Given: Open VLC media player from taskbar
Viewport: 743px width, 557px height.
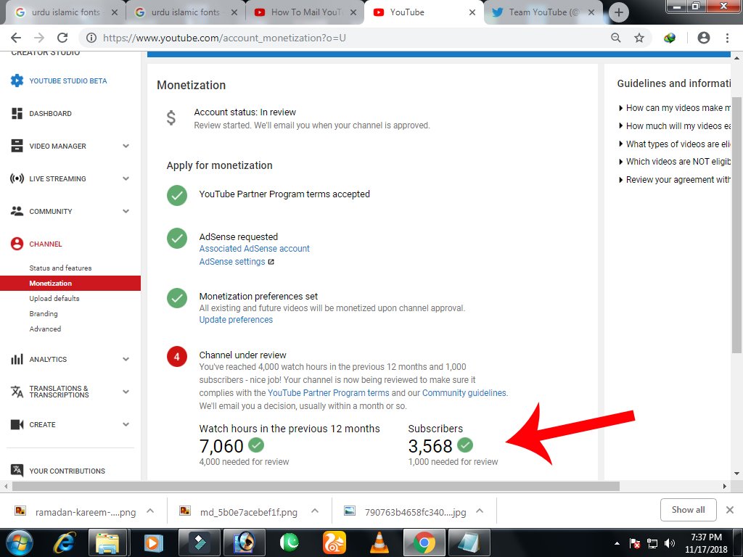Looking at the screenshot, I should point(379,542).
